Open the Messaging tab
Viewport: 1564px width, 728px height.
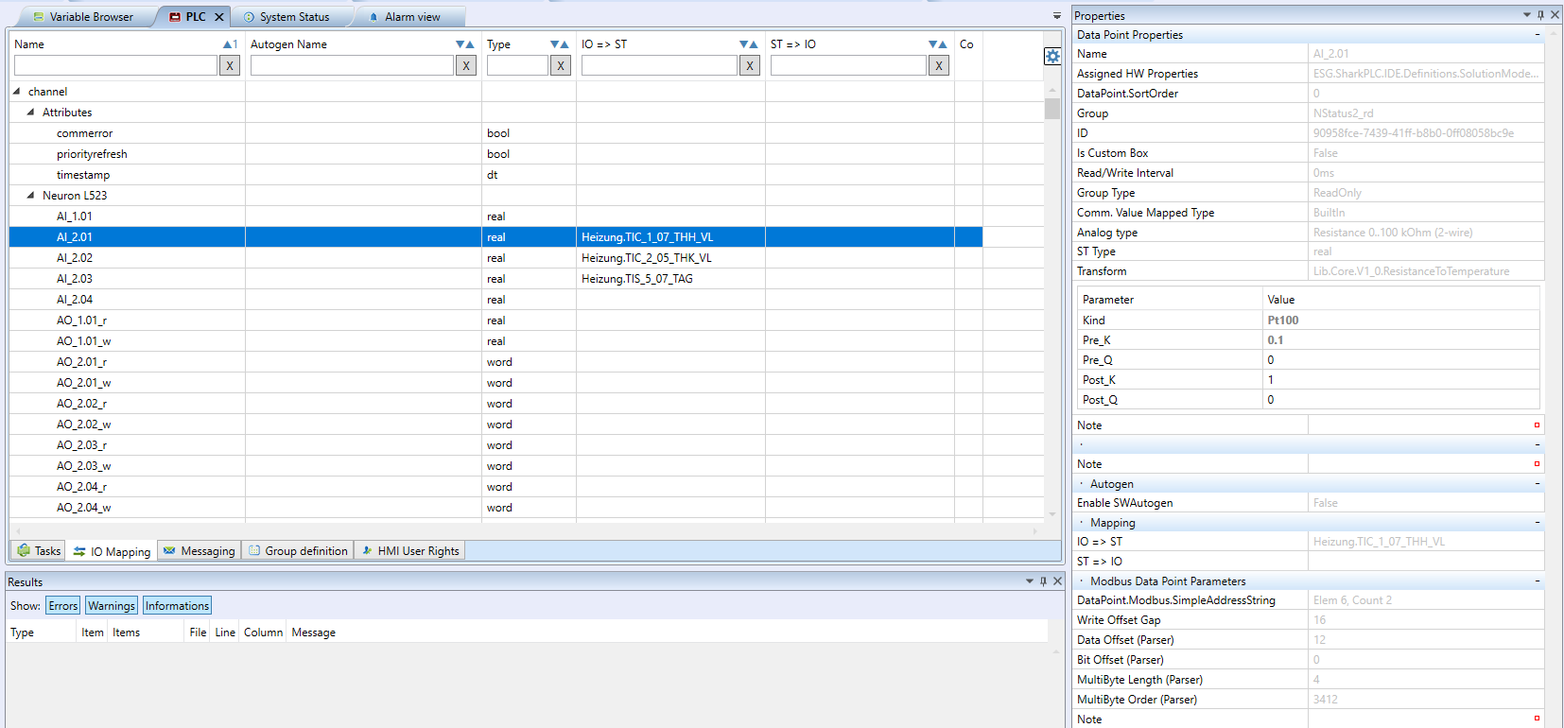(x=199, y=551)
